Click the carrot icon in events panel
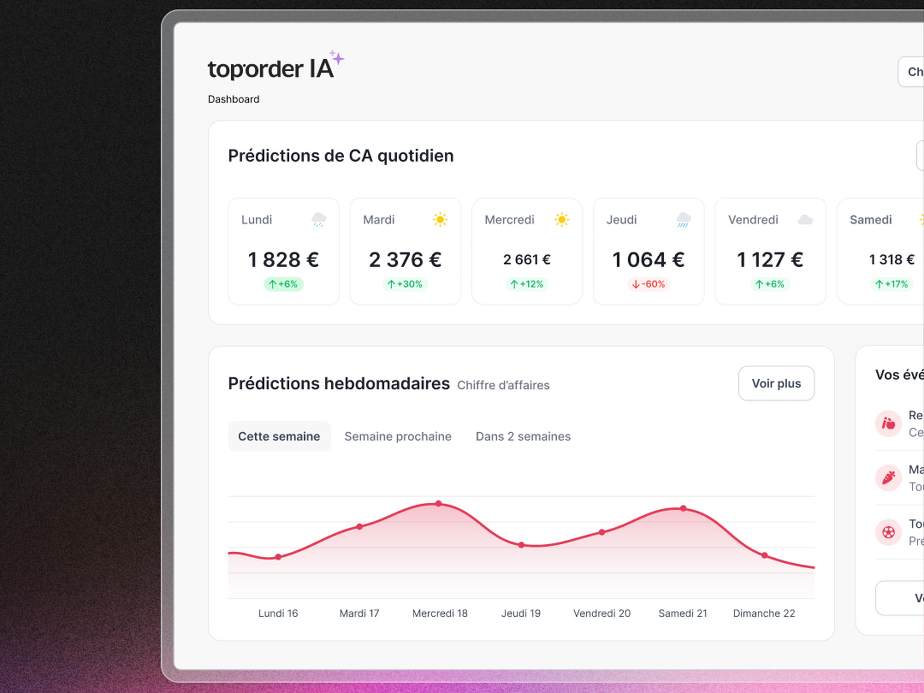Image resolution: width=924 pixels, height=693 pixels. [888, 478]
